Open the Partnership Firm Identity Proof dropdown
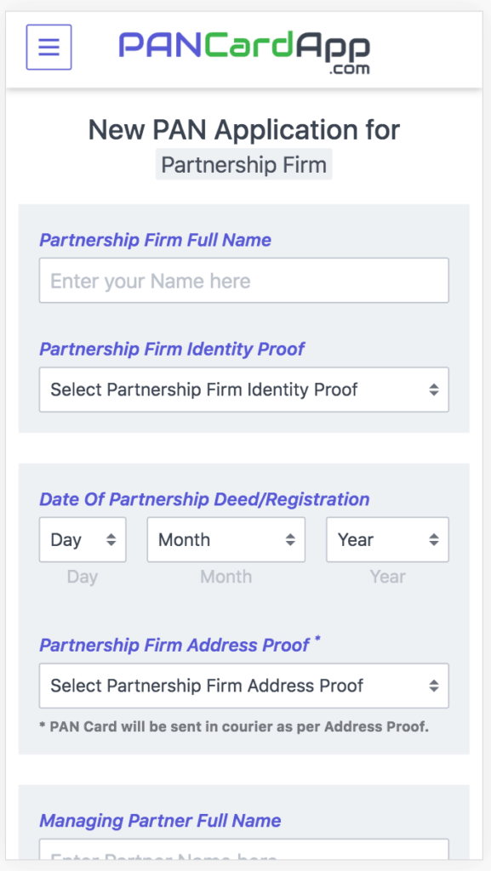 click(243, 390)
